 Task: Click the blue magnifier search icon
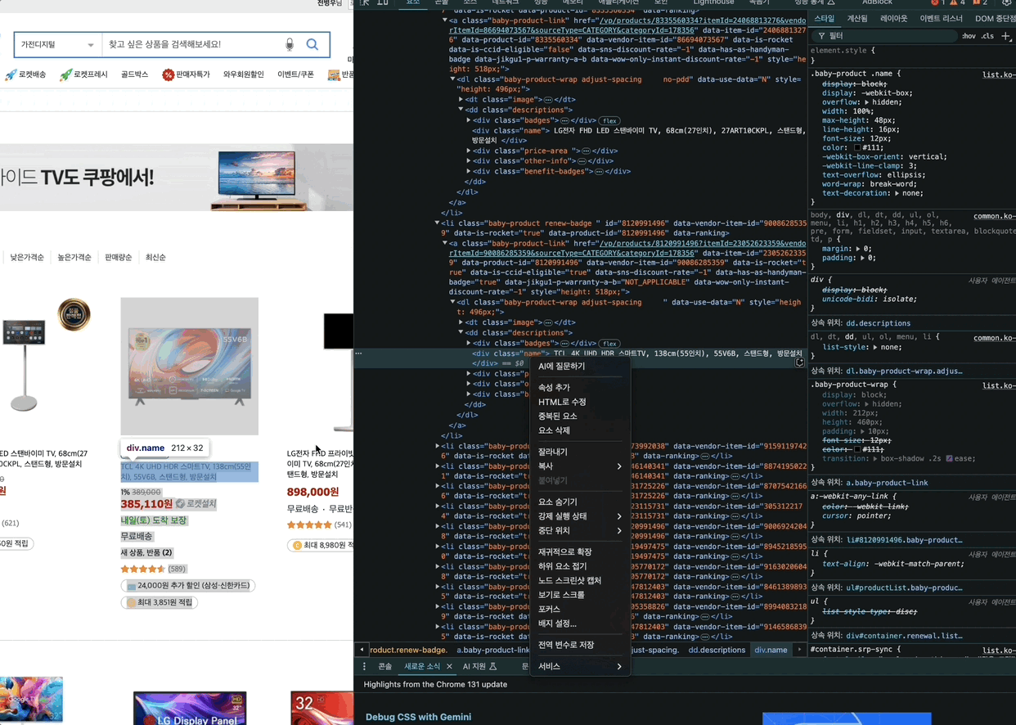pos(312,44)
